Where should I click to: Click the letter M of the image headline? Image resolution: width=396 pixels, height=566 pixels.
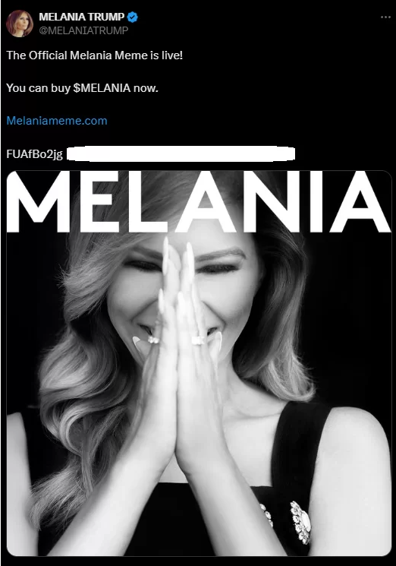coord(38,202)
